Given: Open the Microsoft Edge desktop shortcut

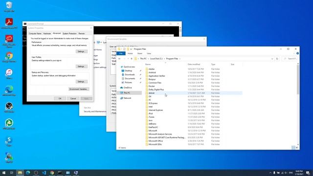Looking at the screenshot, I should click(9, 90).
